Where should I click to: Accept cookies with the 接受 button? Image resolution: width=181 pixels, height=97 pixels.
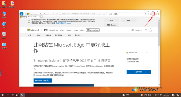coord(111,20)
